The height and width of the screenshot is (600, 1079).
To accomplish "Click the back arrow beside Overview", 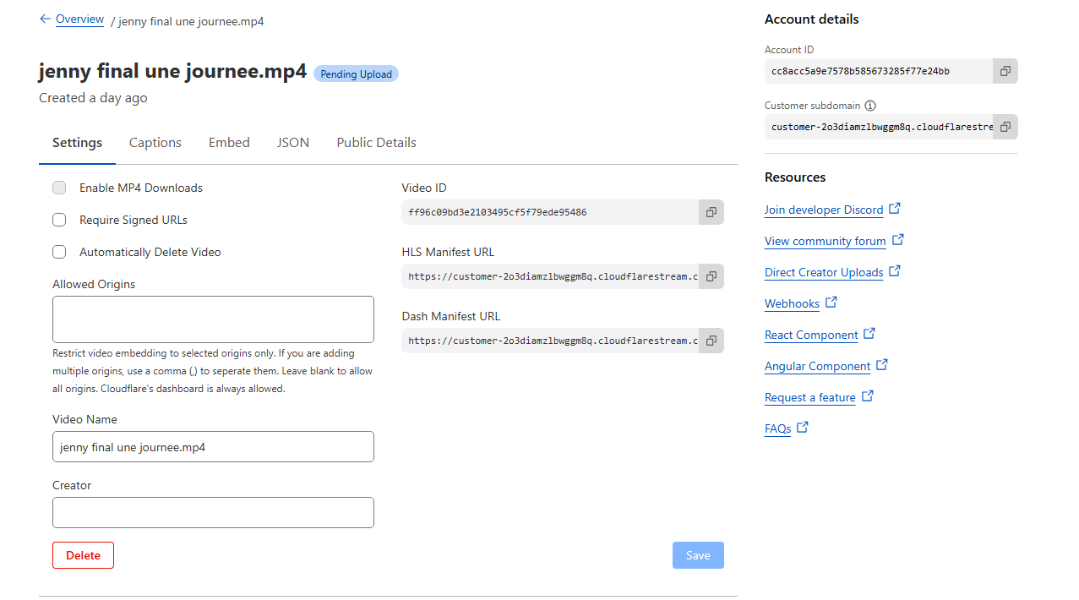I will [x=45, y=19].
